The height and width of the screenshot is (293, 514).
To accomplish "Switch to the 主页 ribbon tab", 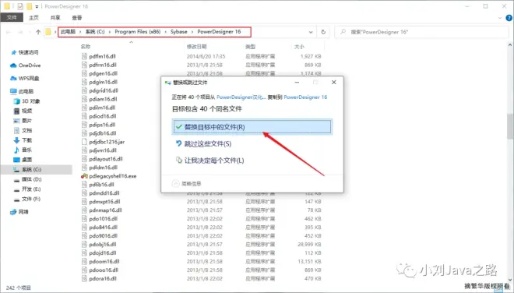I will tap(33, 18).
